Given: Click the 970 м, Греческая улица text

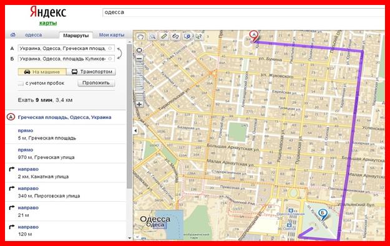Looking at the screenshot, I should point(46,158).
